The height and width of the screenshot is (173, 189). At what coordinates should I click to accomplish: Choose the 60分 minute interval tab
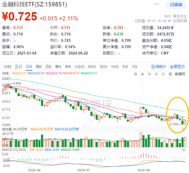[92, 67]
